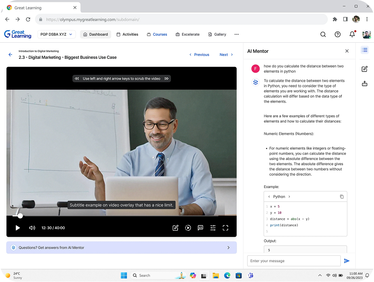Toggle fullscreen video mode

click(x=226, y=228)
